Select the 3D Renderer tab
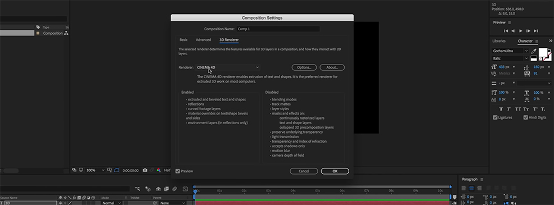The height and width of the screenshot is (205, 554). [229, 40]
